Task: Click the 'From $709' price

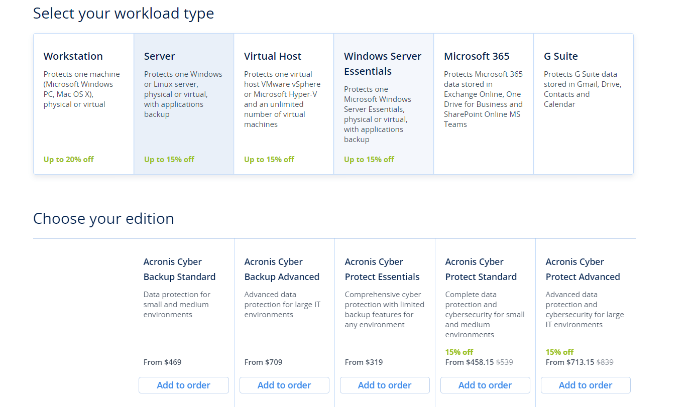Action: click(x=264, y=362)
